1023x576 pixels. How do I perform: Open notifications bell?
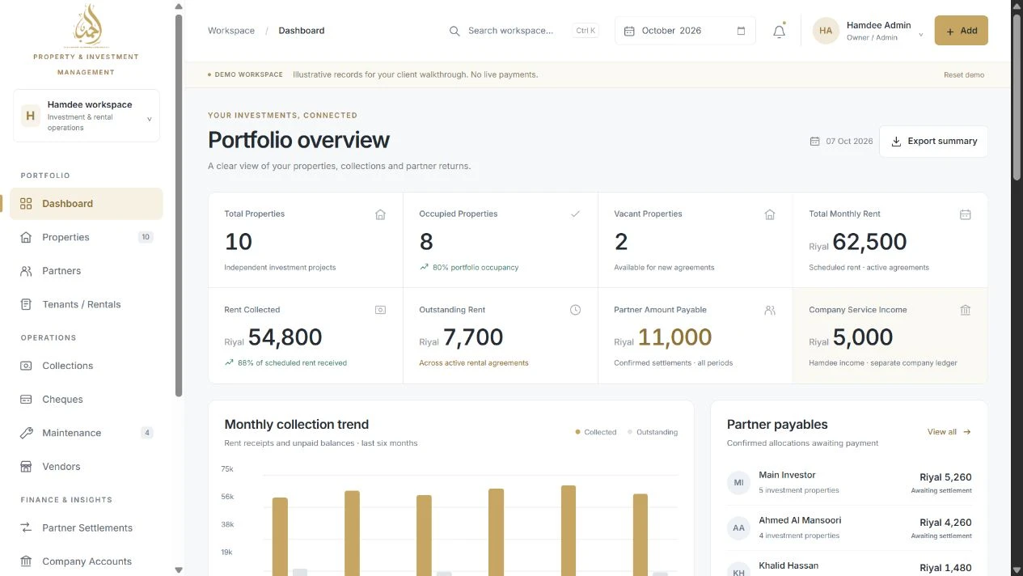coord(779,31)
